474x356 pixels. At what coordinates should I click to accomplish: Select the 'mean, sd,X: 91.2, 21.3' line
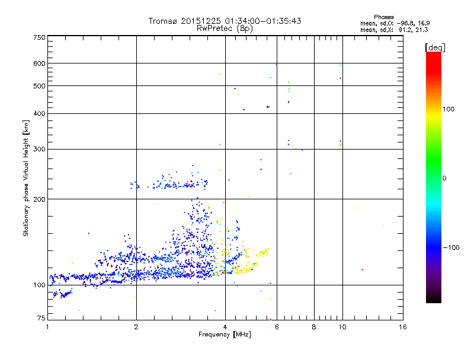394,30
